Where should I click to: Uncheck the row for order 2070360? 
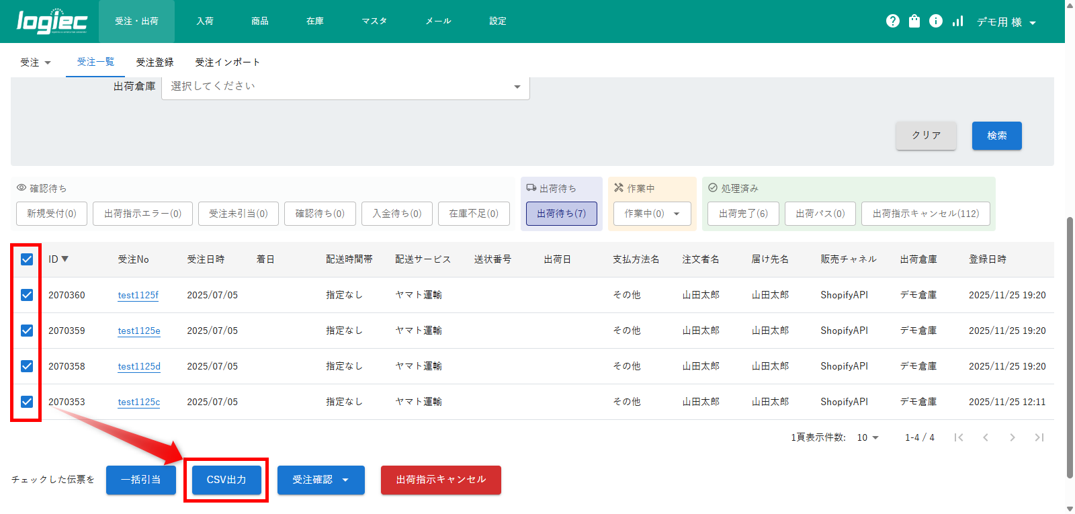(x=27, y=295)
